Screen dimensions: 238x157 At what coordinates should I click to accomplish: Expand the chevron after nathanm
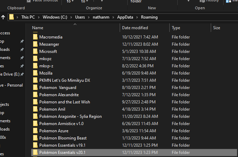(x=113, y=18)
